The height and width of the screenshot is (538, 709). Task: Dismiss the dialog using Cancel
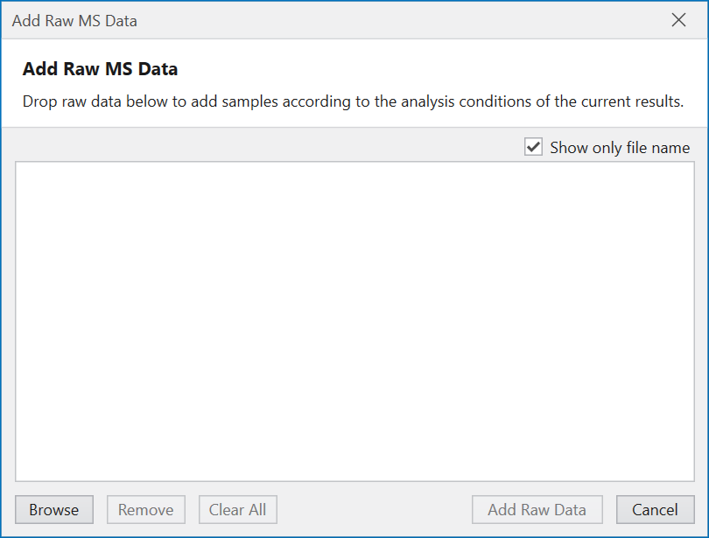[655, 510]
